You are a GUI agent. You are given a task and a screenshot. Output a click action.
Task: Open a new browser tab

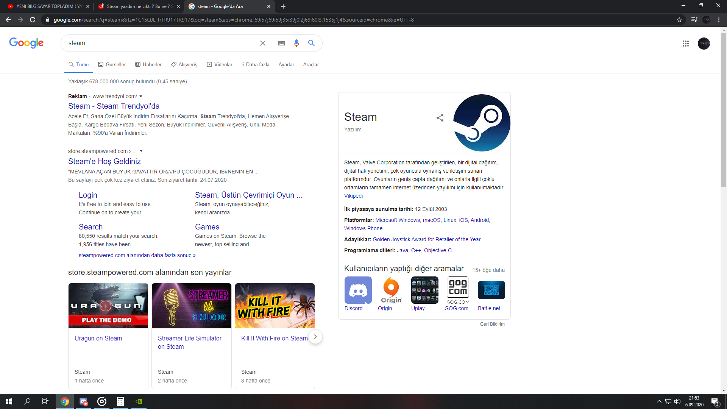(x=283, y=6)
